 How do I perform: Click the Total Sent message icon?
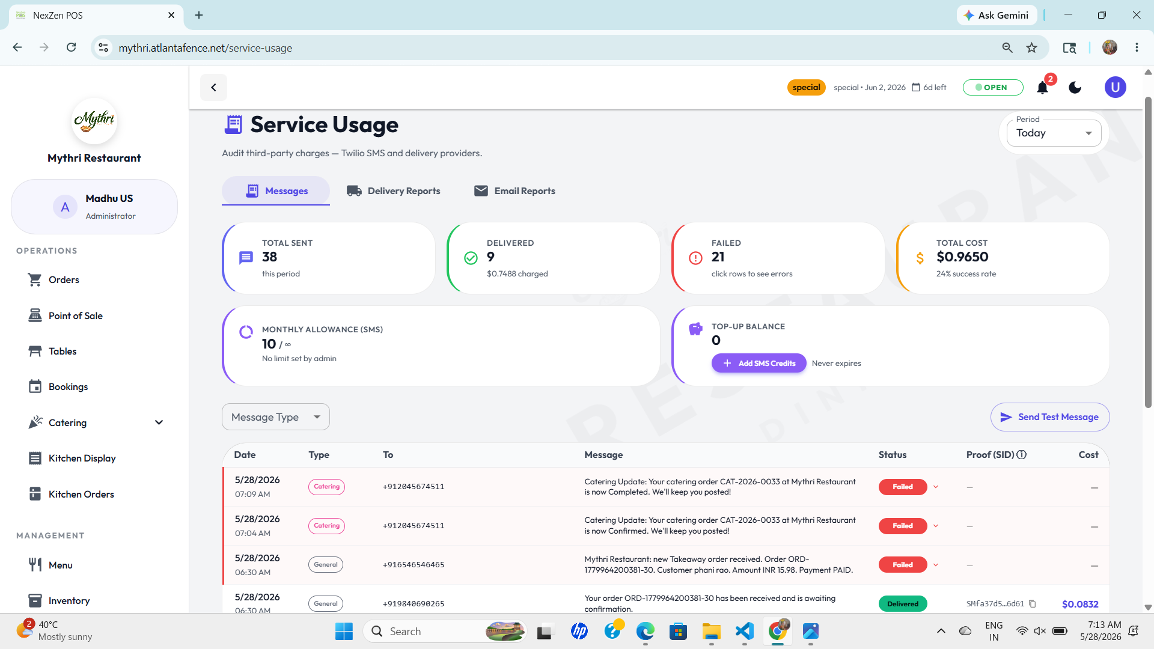[x=246, y=258]
